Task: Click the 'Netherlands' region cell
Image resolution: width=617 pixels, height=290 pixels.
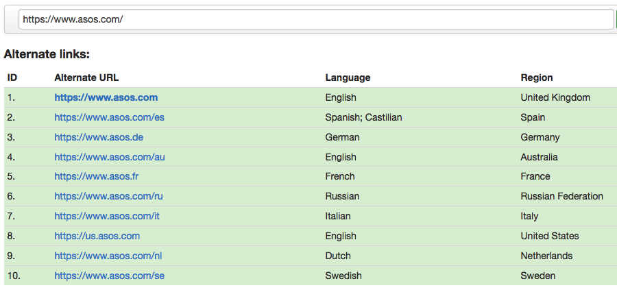Action: [546, 256]
